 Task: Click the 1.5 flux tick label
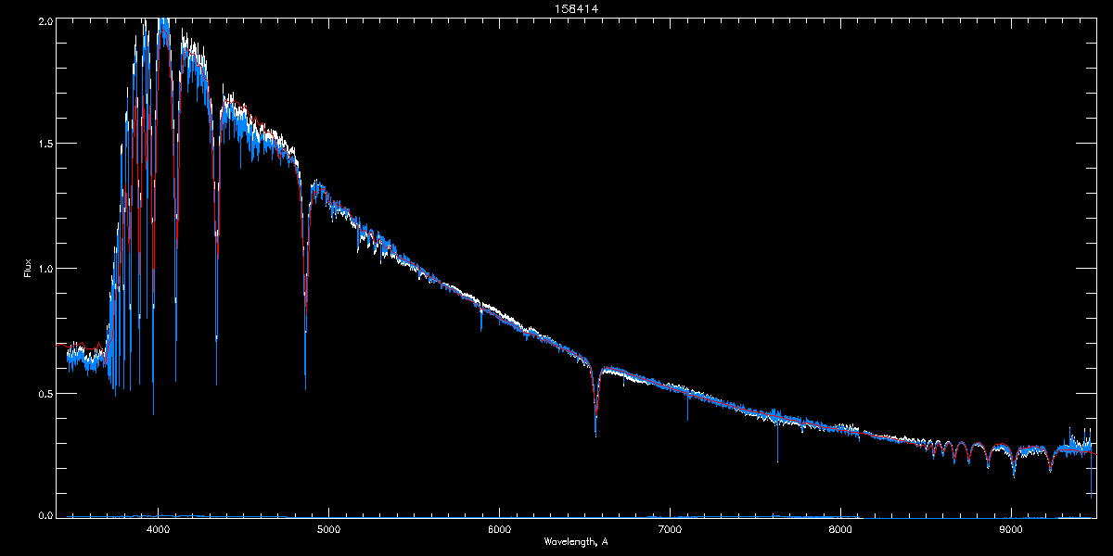(45, 144)
